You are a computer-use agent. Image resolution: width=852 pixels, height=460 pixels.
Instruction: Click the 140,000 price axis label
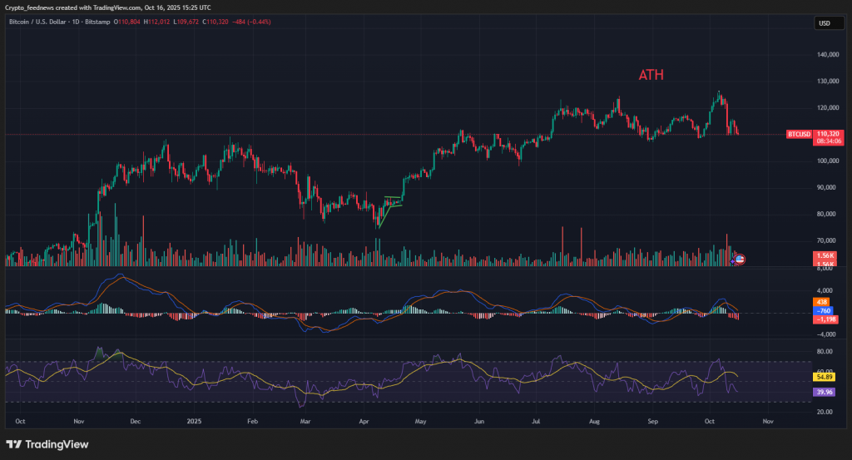(828, 54)
